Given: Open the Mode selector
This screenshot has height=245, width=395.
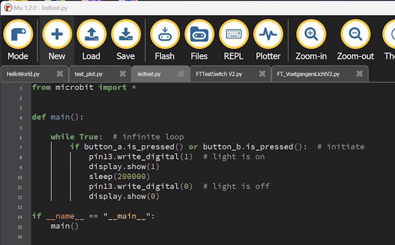Looking at the screenshot, I should [x=18, y=39].
